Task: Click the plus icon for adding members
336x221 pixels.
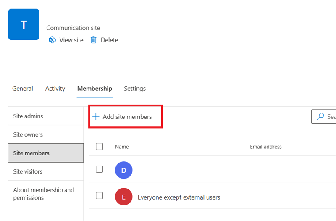Action: pos(96,117)
